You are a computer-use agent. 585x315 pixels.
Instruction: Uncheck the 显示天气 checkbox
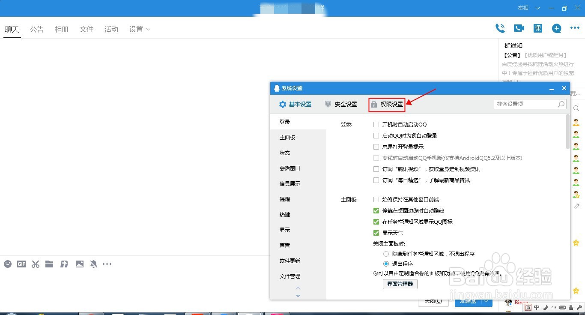[376, 233]
